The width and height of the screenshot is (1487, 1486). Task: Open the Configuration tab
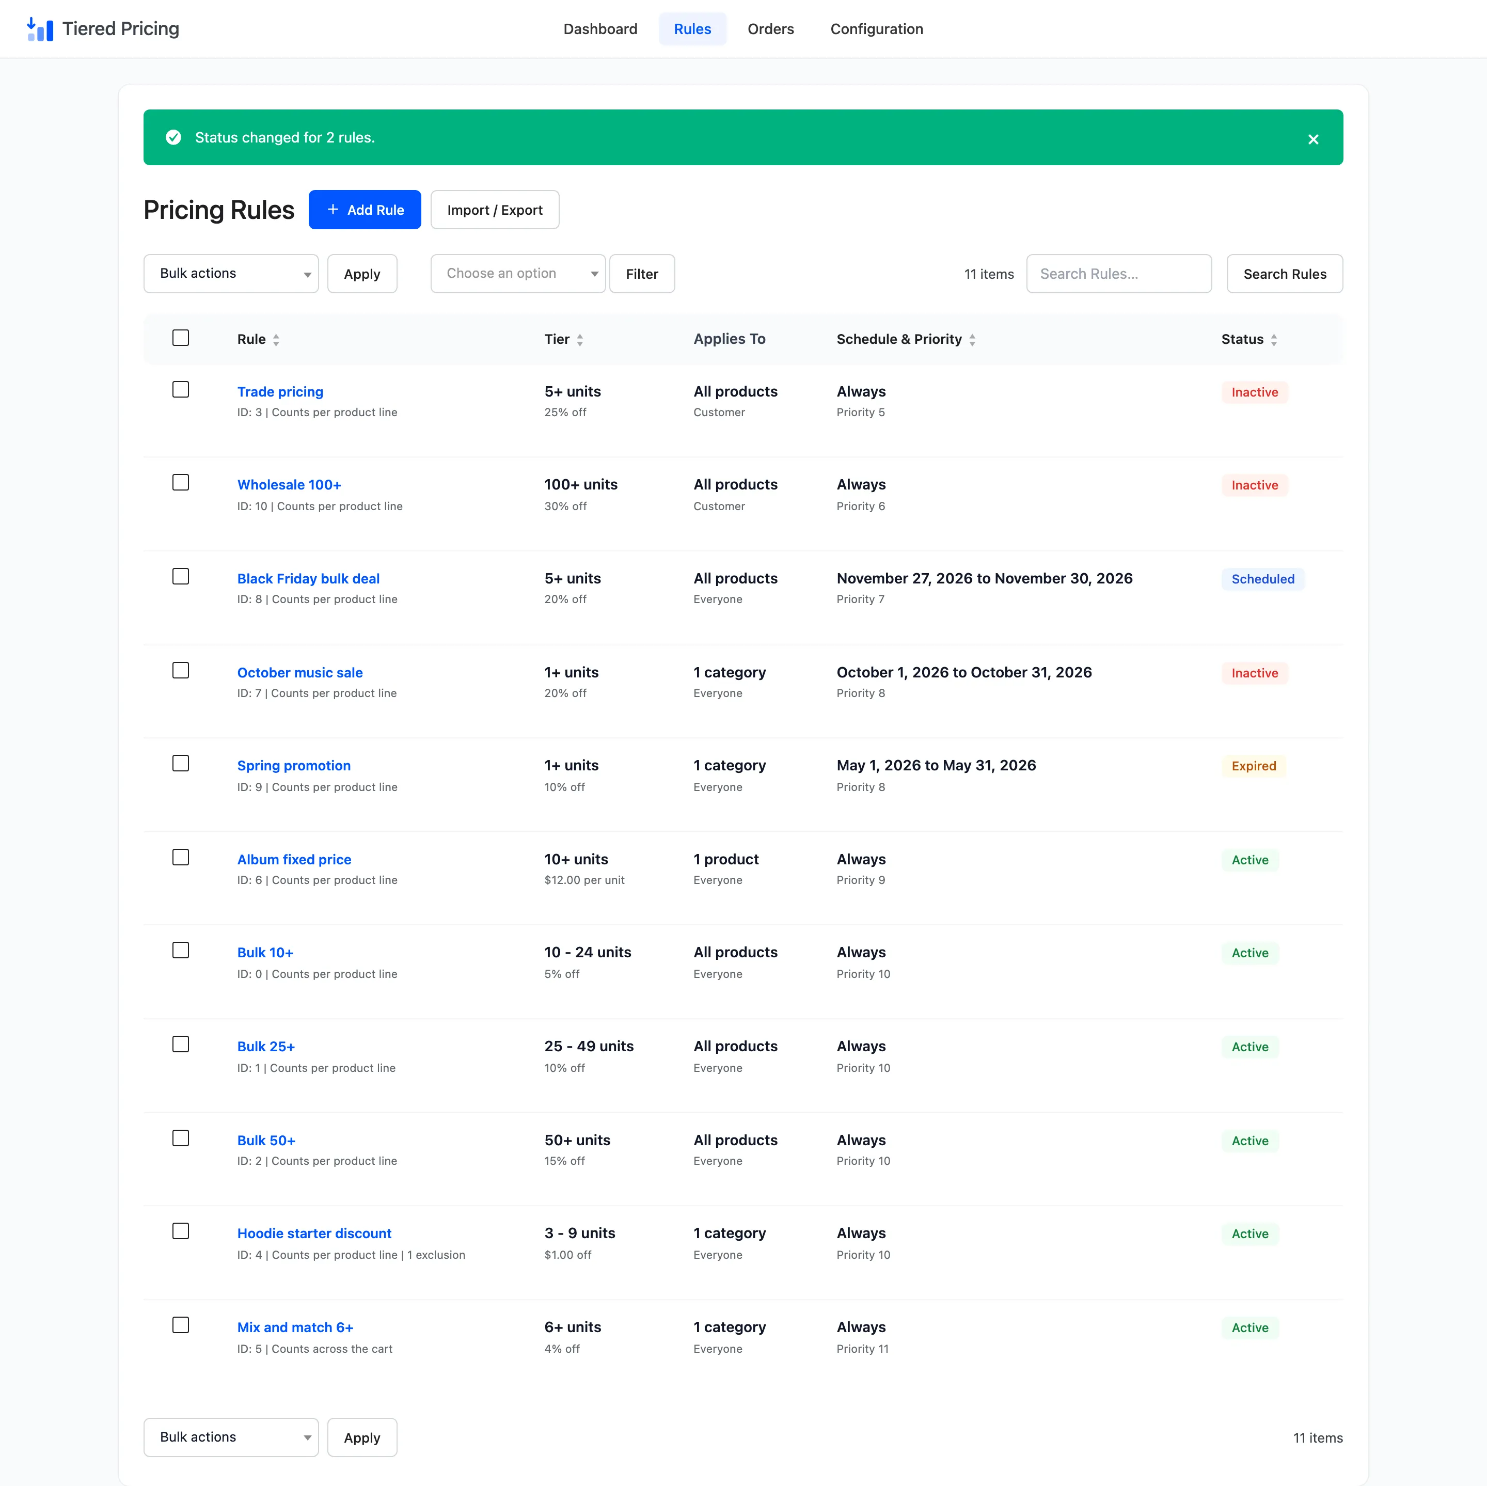pos(877,29)
